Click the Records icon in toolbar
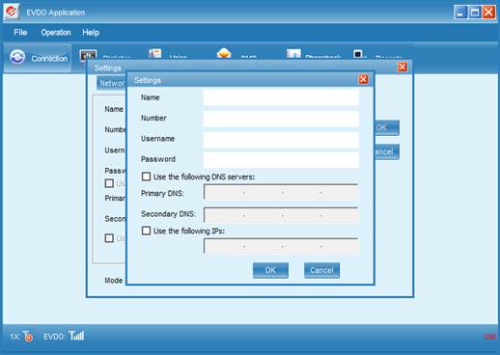This screenshot has height=355, width=500. (357, 54)
